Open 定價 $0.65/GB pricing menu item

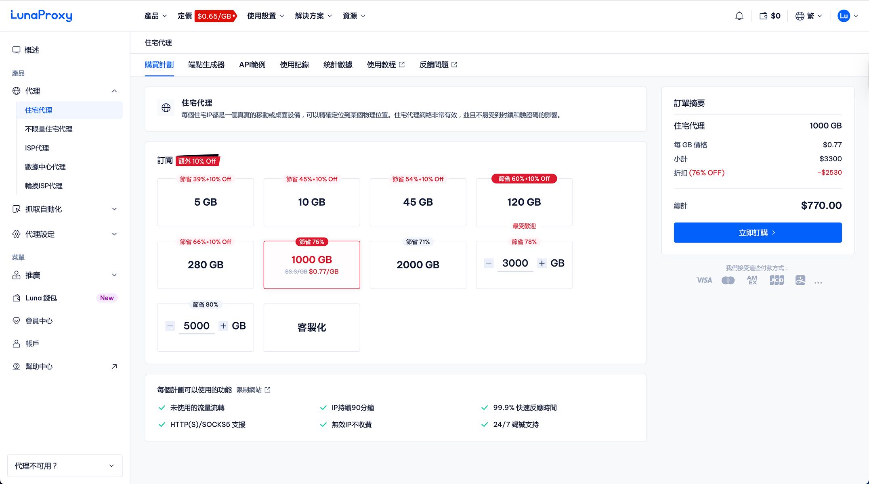click(207, 16)
